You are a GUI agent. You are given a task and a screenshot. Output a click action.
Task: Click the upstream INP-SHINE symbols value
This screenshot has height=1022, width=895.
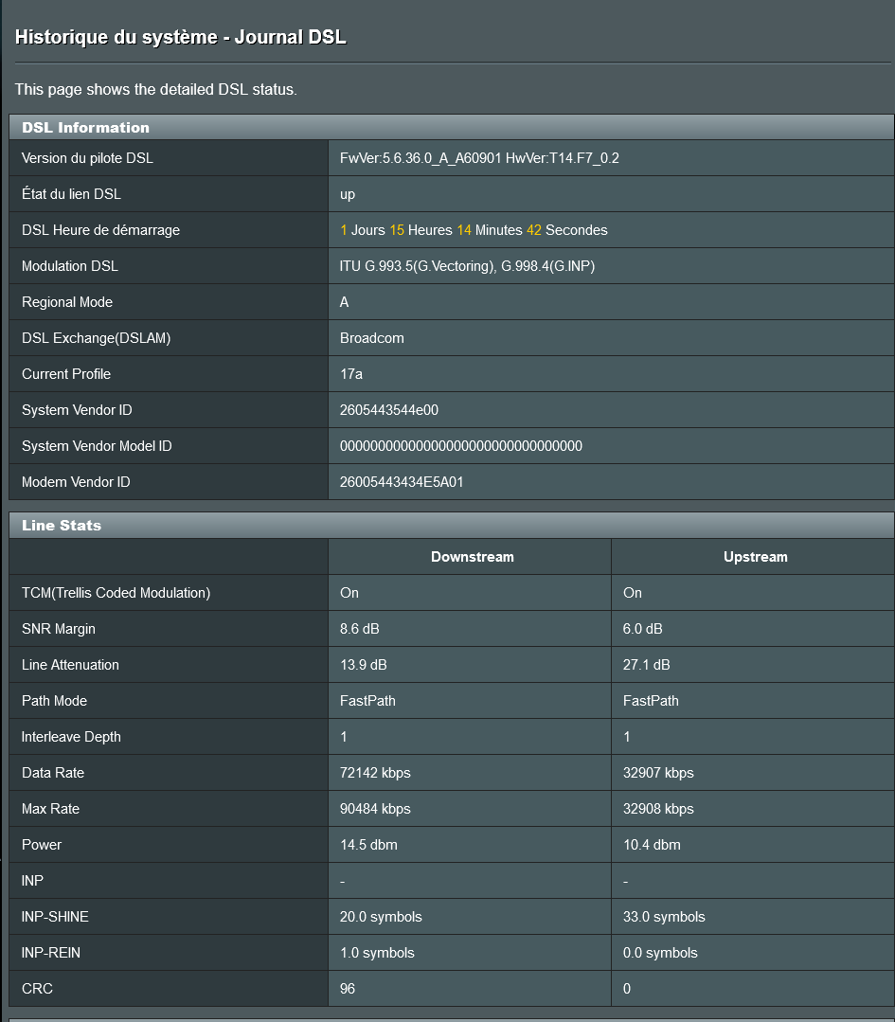tap(664, 917)
